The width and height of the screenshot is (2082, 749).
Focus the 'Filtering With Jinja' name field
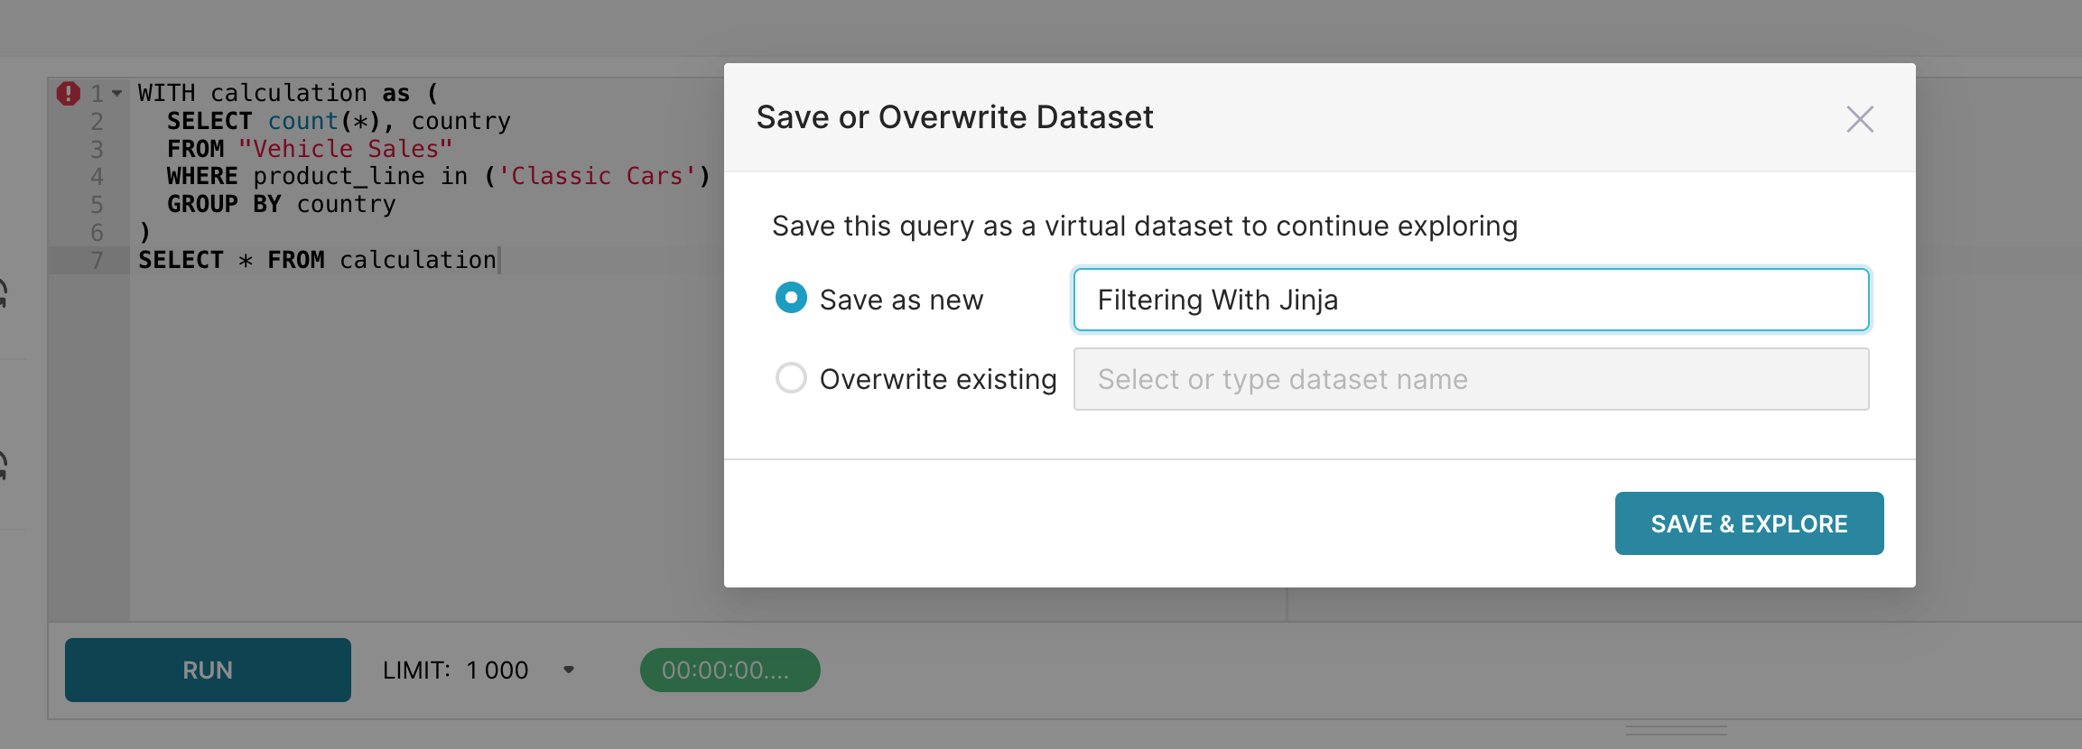[1470, 300]
